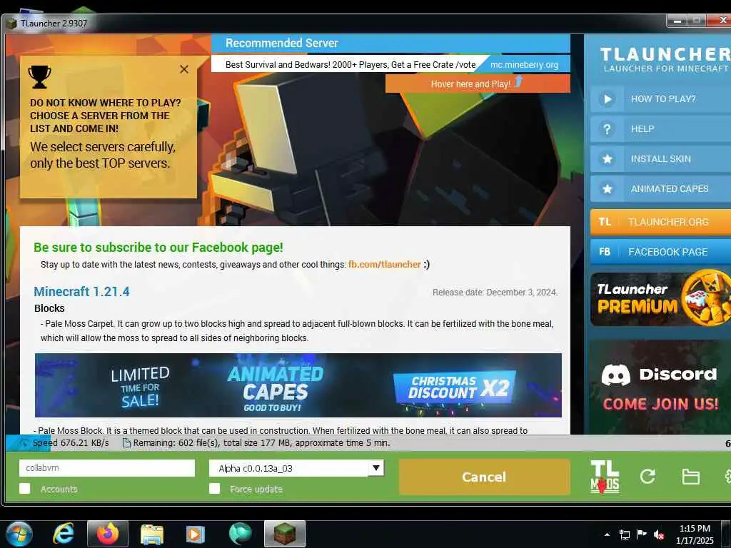Click the Remaining 602 file(s) status text
This screenshot has width=731, height=548.
[x=261, y=442]
